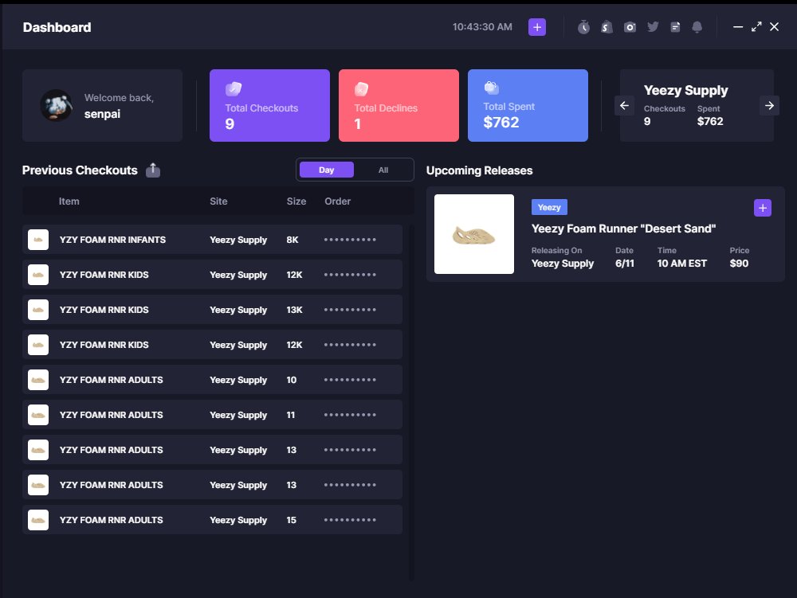Click the Foam Runner Desert Sand thumbnail
Viewport: 797px width, 598px height.
coord(473,234)
